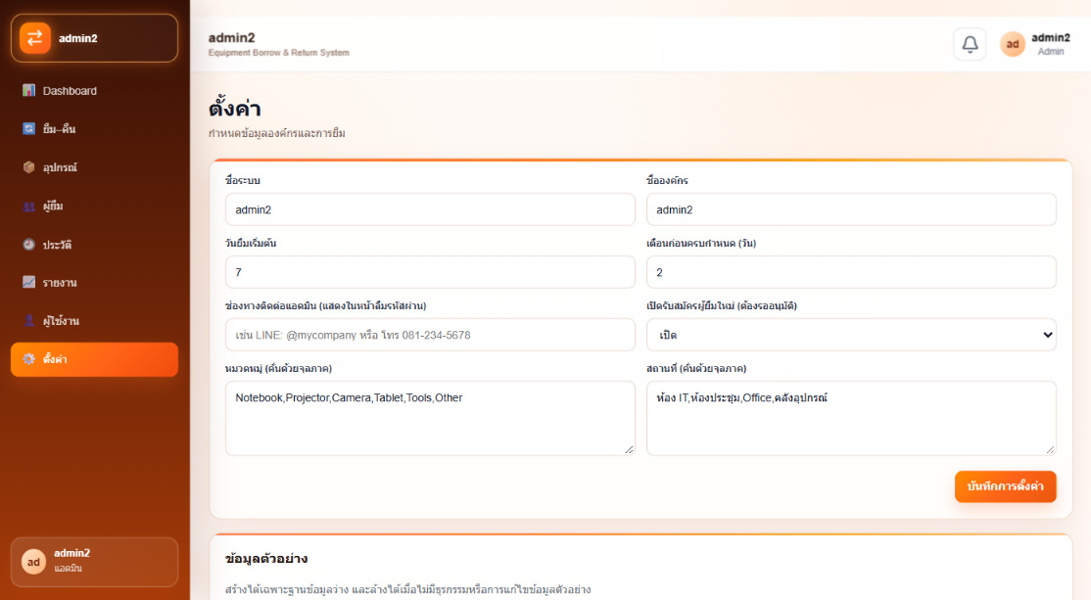This screenshot has height=600, width=1091.
Task: Click the Dashboard chart icon in sidebar
Action: [28, 90]
